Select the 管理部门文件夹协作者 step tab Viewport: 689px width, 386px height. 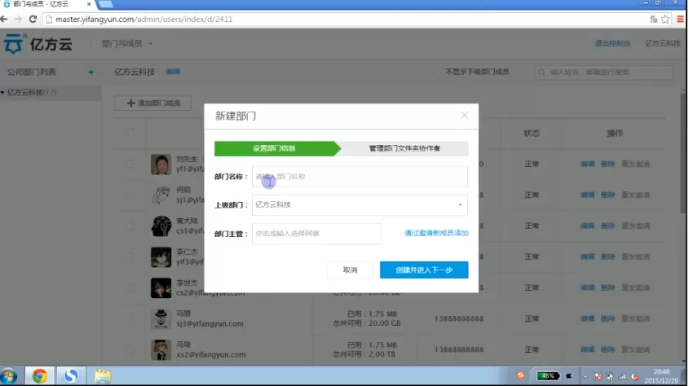tap(404, 148)
